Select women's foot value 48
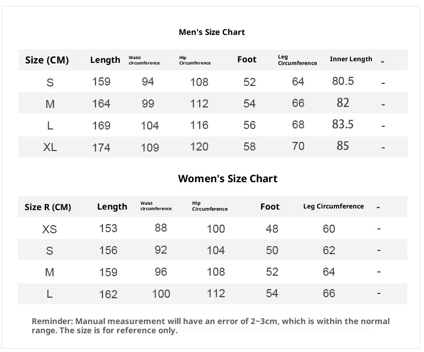This screenshot has width=424, height=352. click(x=272, y=229)
